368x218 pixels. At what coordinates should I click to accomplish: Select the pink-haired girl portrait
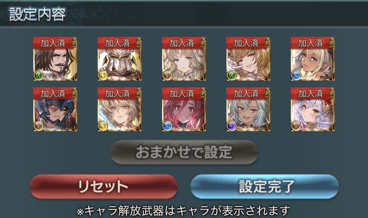tap(184, 109)
